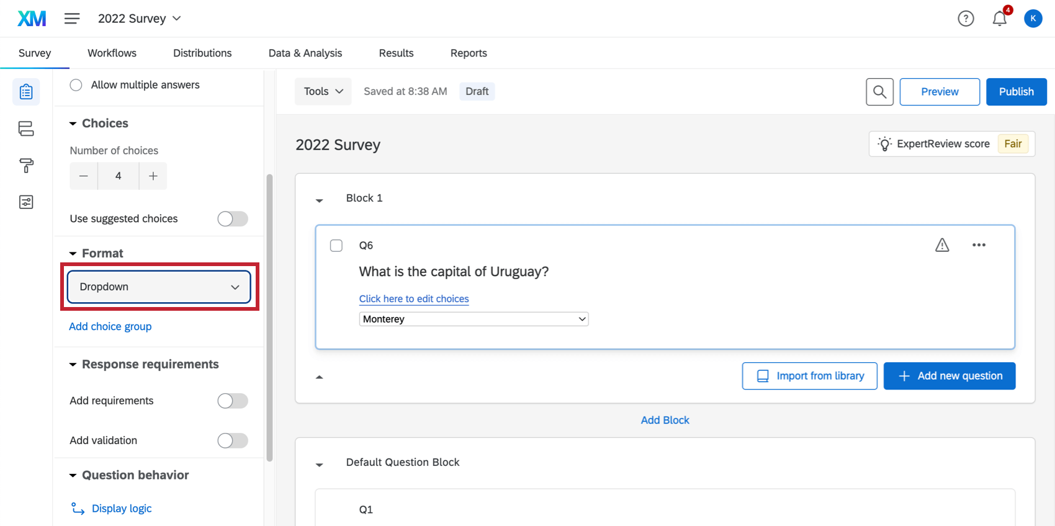1055x526 pixels.
Task: Click the Publish button
Action: pyautogui.click(x=1016, y=92)
